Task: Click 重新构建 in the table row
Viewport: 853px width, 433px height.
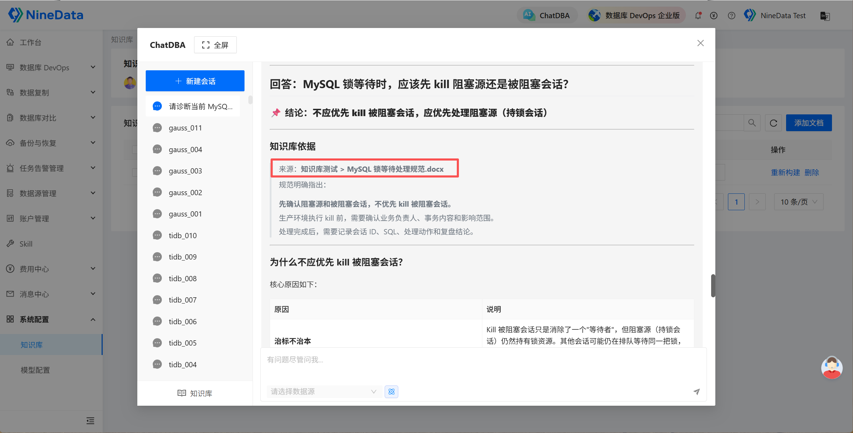Action: pyautogui.click(x=785, y=172)
